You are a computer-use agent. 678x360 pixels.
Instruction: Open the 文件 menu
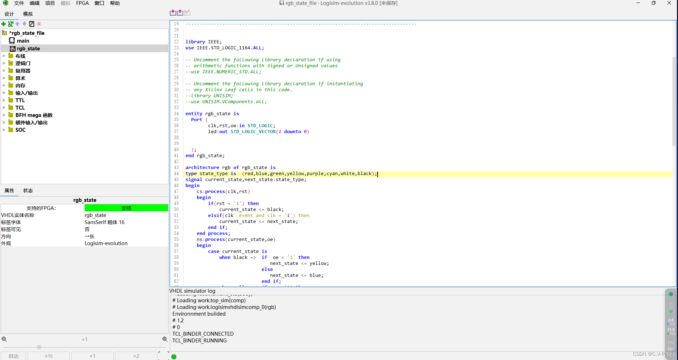pyautogui.click(x=19, y=3)
